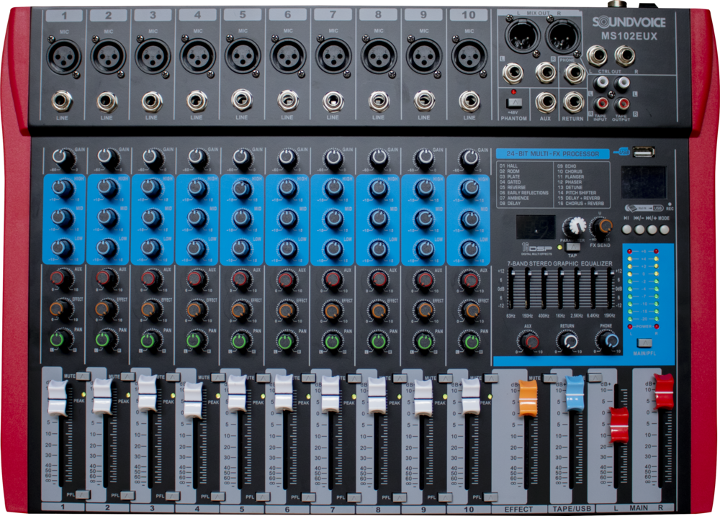The width and height of the screenshot is (720, 516).
Task: Click the channel 5 MID EQ knob
Action: pos(241,218)
